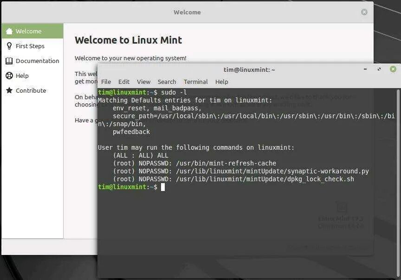The width and height of the screenshot is (401, 280).
Task: Maximize the terminal window
Action: pyautogui.click(x=379, y=69)
